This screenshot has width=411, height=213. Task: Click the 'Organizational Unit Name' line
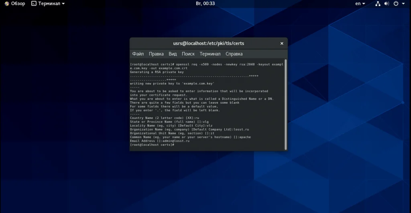[x=172, y=133]
